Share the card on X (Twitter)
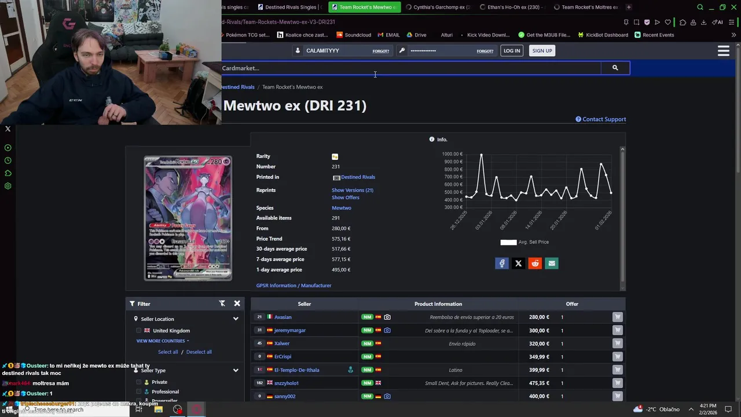The image size is (741, 417). coord(519,264)
